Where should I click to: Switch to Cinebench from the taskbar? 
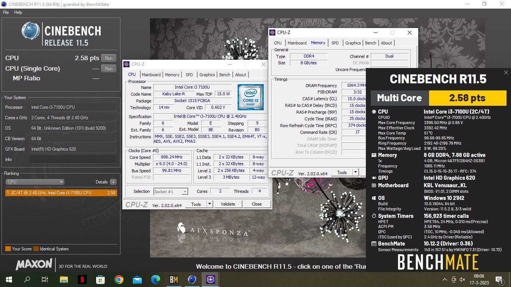tap(192, 279)
